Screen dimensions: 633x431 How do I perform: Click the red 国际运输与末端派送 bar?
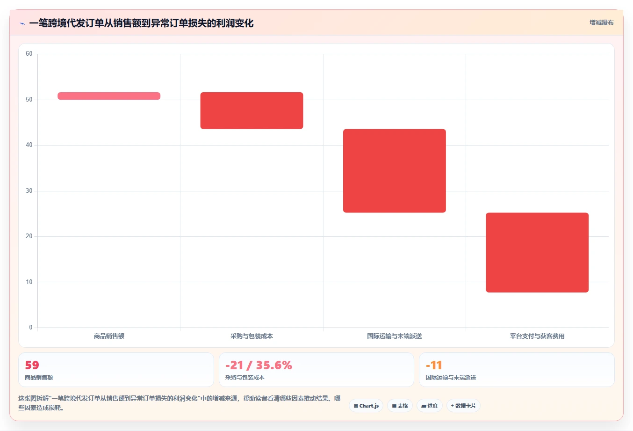[395, 171]
